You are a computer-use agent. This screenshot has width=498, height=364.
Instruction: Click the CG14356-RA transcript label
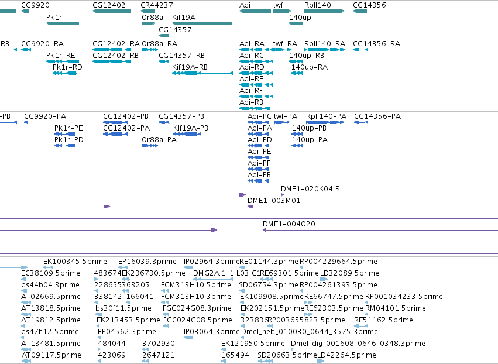pos(377,43)
